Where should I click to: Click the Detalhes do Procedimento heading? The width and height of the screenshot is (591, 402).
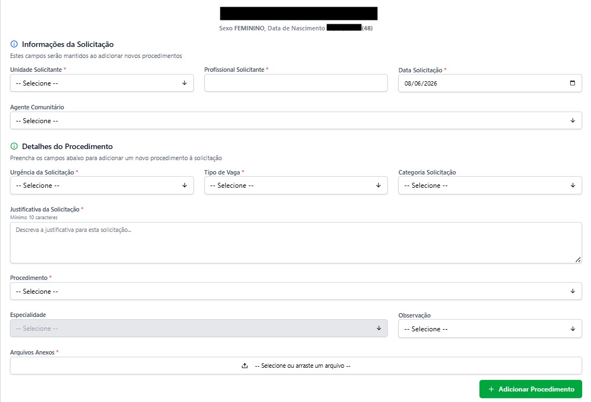point(67,146)
